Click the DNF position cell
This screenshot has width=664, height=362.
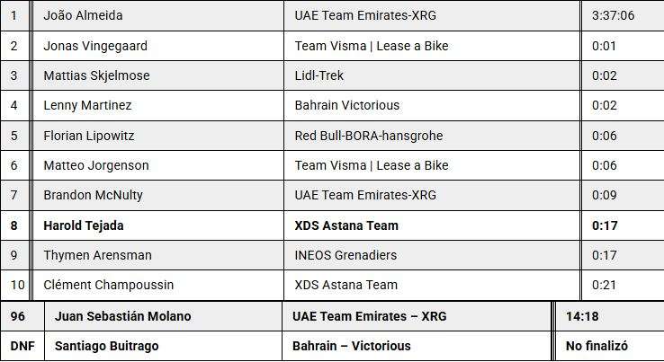coord(22,346)
